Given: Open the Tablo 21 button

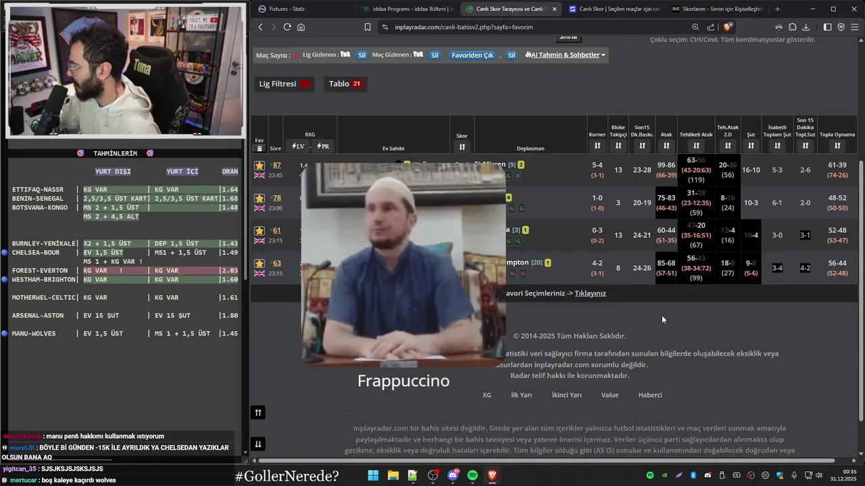Looking at the screenshot, I should pos(345,84).
